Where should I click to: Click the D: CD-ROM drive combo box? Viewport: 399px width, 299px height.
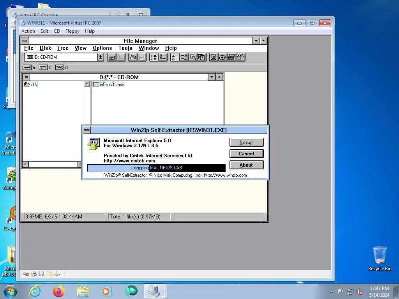point(64,57)
